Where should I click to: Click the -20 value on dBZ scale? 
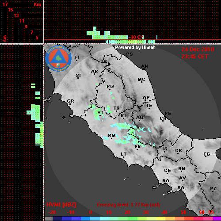pos(52,212)
